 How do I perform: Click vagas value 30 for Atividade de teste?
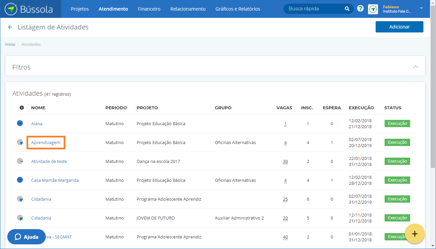tap(285, 162)
